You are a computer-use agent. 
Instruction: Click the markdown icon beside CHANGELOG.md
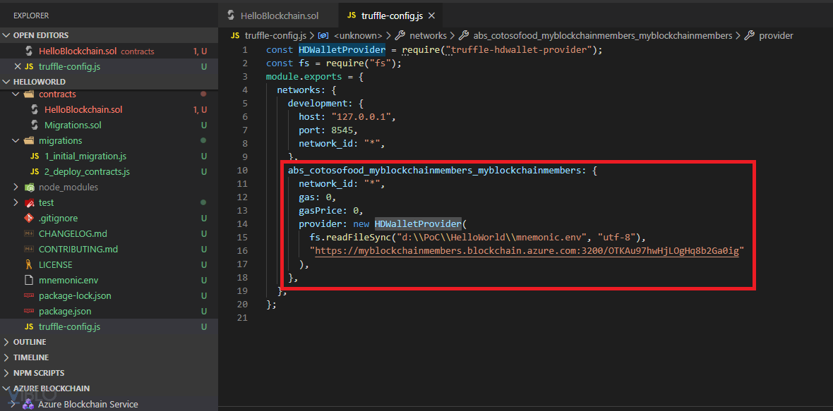coord(29,234)
